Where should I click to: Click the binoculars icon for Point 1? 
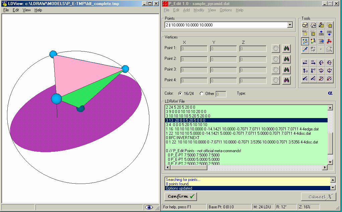[286, 48]
